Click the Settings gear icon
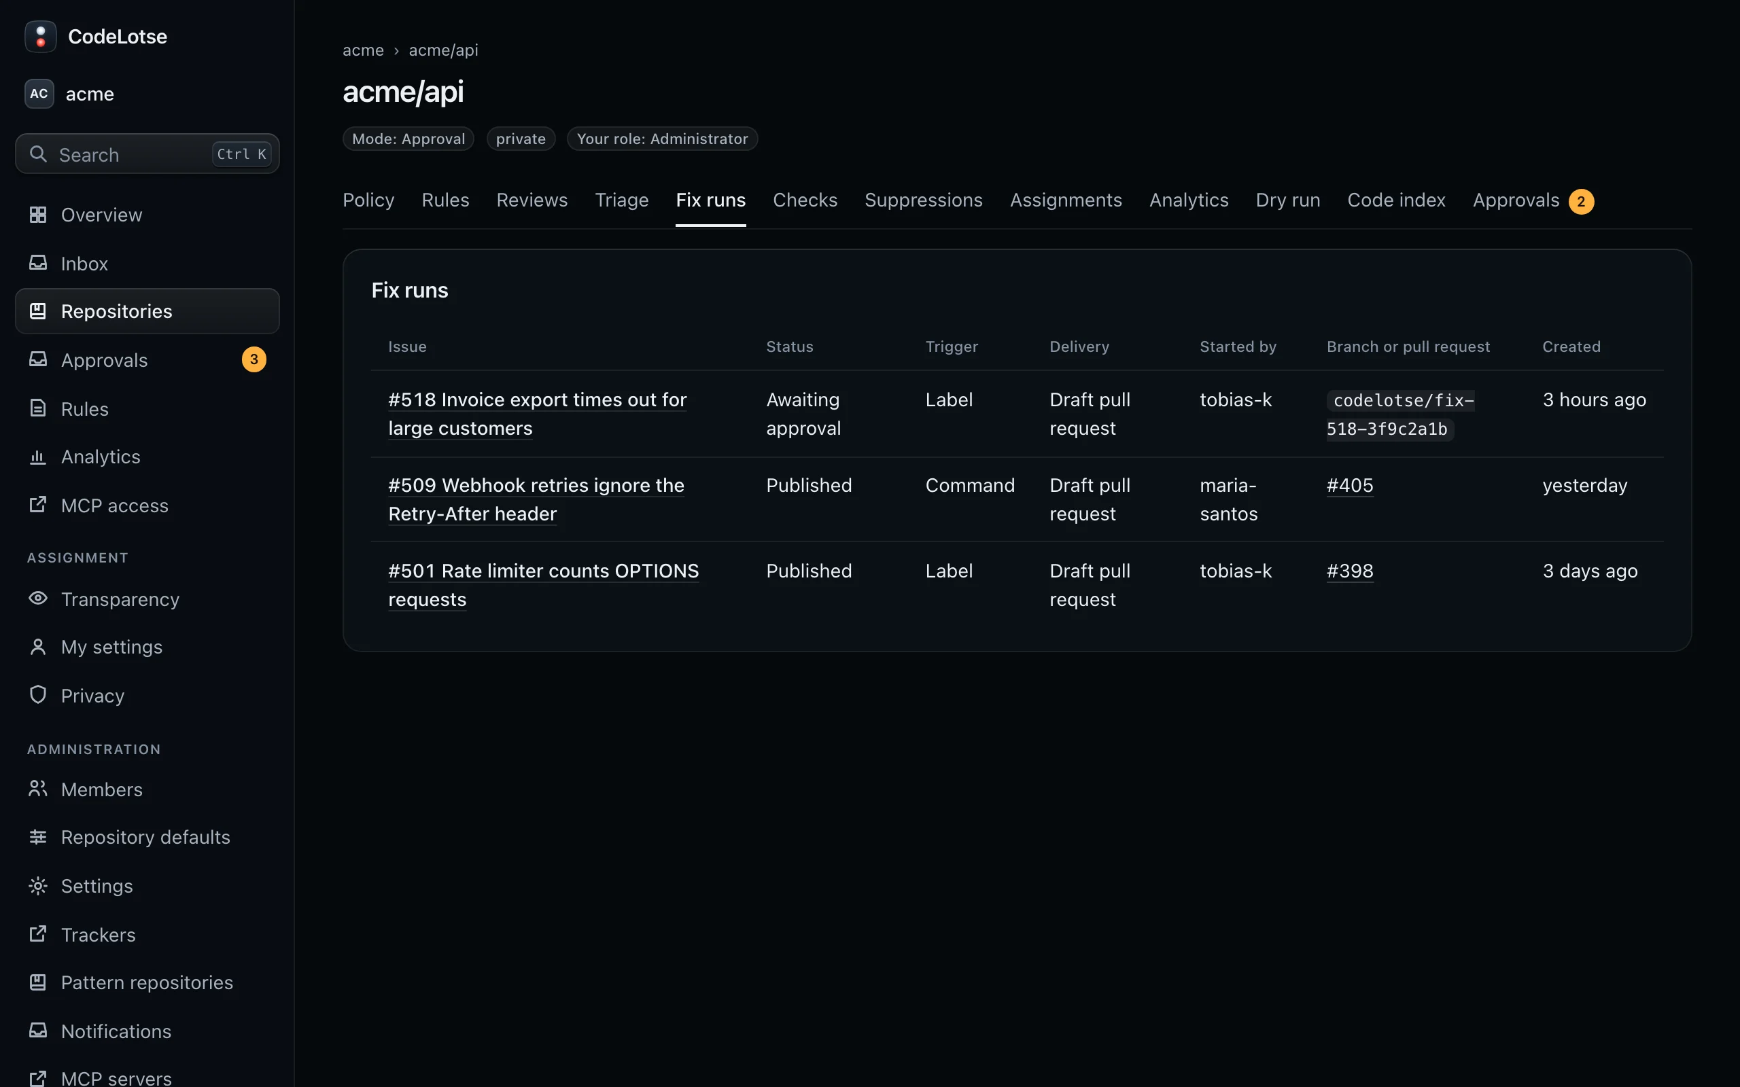This screenshot has width=1740, height=1087. [x=38, y=886]
